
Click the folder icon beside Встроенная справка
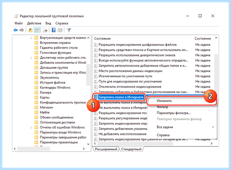click(36, 43)
